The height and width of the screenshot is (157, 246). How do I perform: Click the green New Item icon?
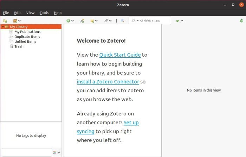[68, 20]
